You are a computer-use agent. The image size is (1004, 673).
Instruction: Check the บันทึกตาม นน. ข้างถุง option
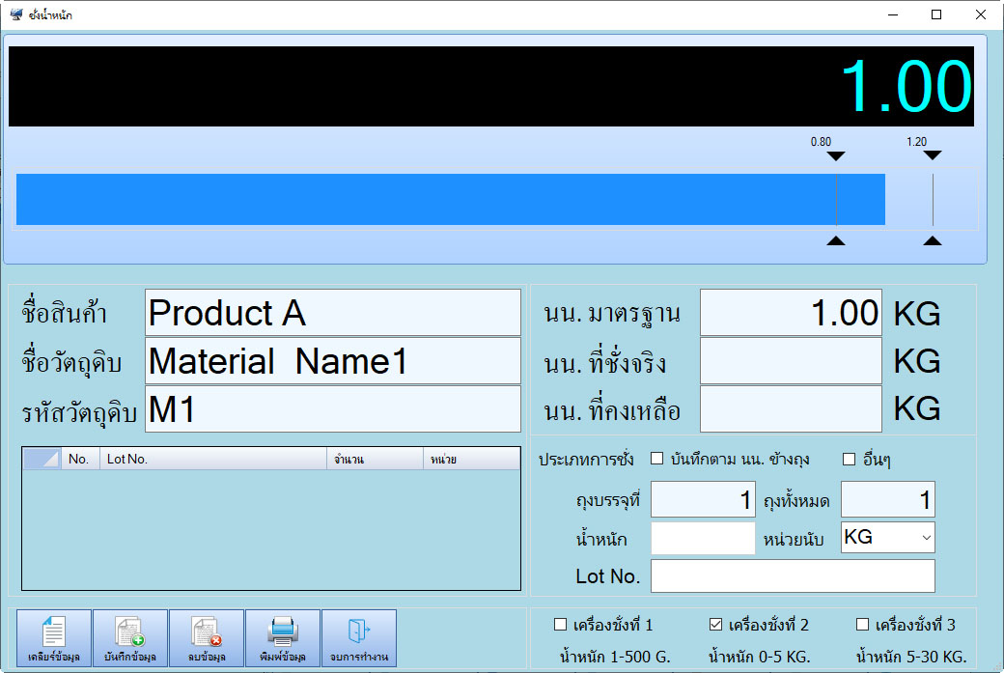[657, 459]
